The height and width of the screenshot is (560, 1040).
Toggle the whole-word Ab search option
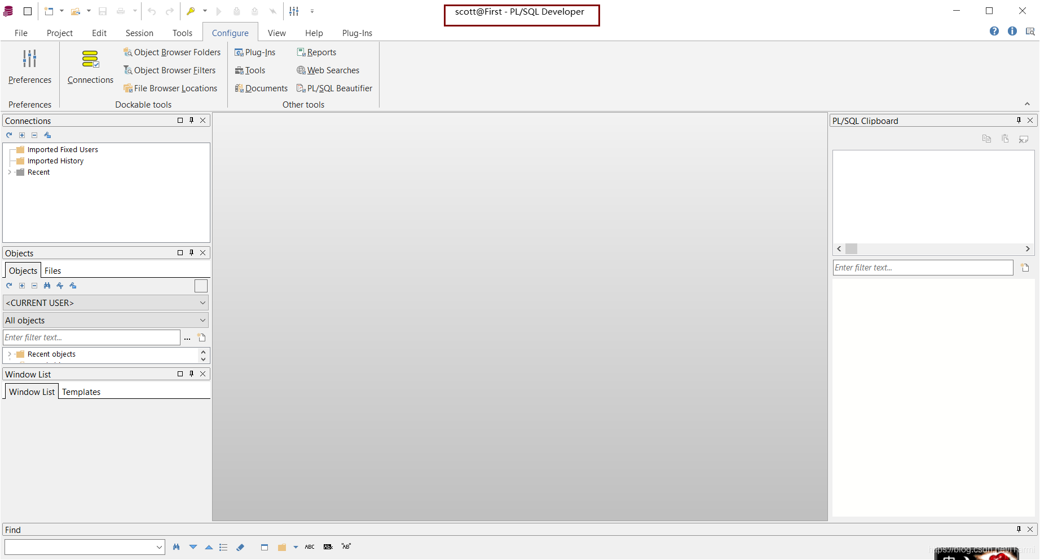(x=328, y=547)
